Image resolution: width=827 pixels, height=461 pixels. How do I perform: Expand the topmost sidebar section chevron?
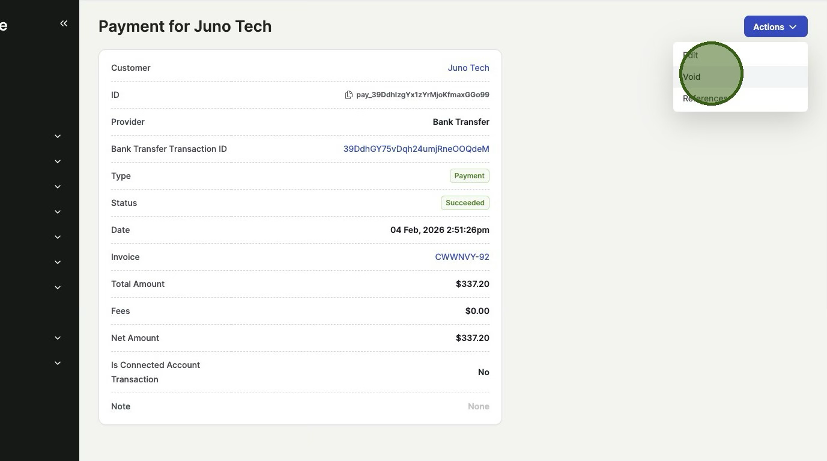[x=58, y=136]
